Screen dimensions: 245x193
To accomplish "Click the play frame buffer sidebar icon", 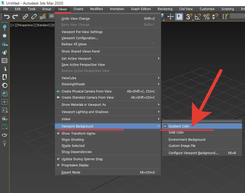I will (5, 110).
